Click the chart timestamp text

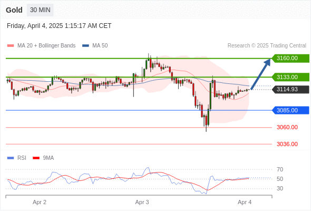[59, 26]
